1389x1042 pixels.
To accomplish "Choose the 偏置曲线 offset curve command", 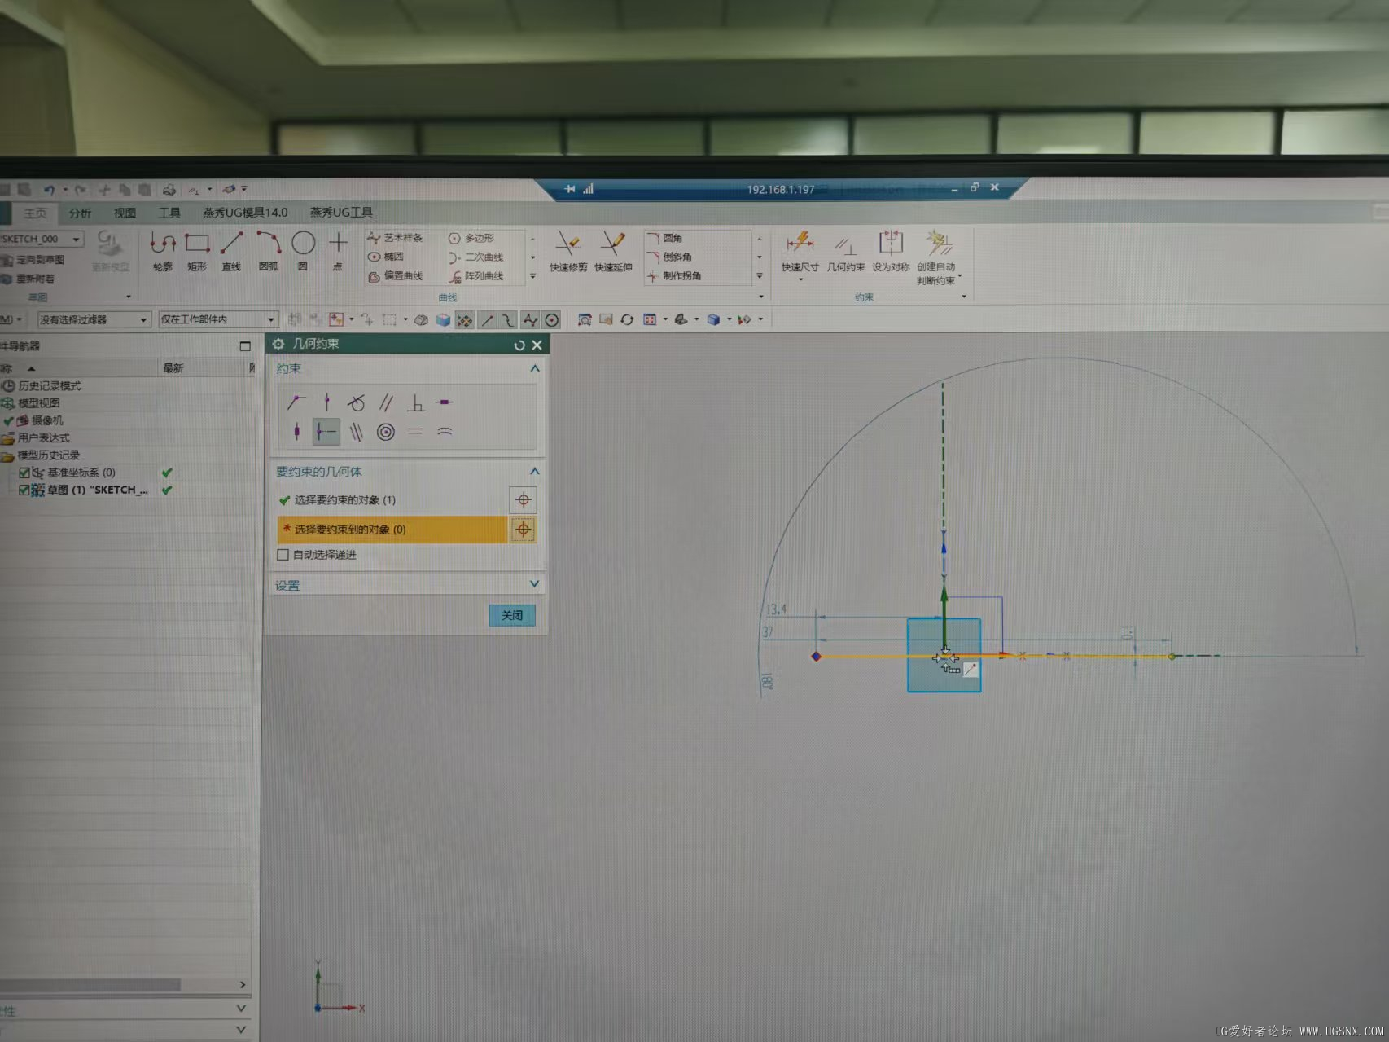I will point(395,276).
